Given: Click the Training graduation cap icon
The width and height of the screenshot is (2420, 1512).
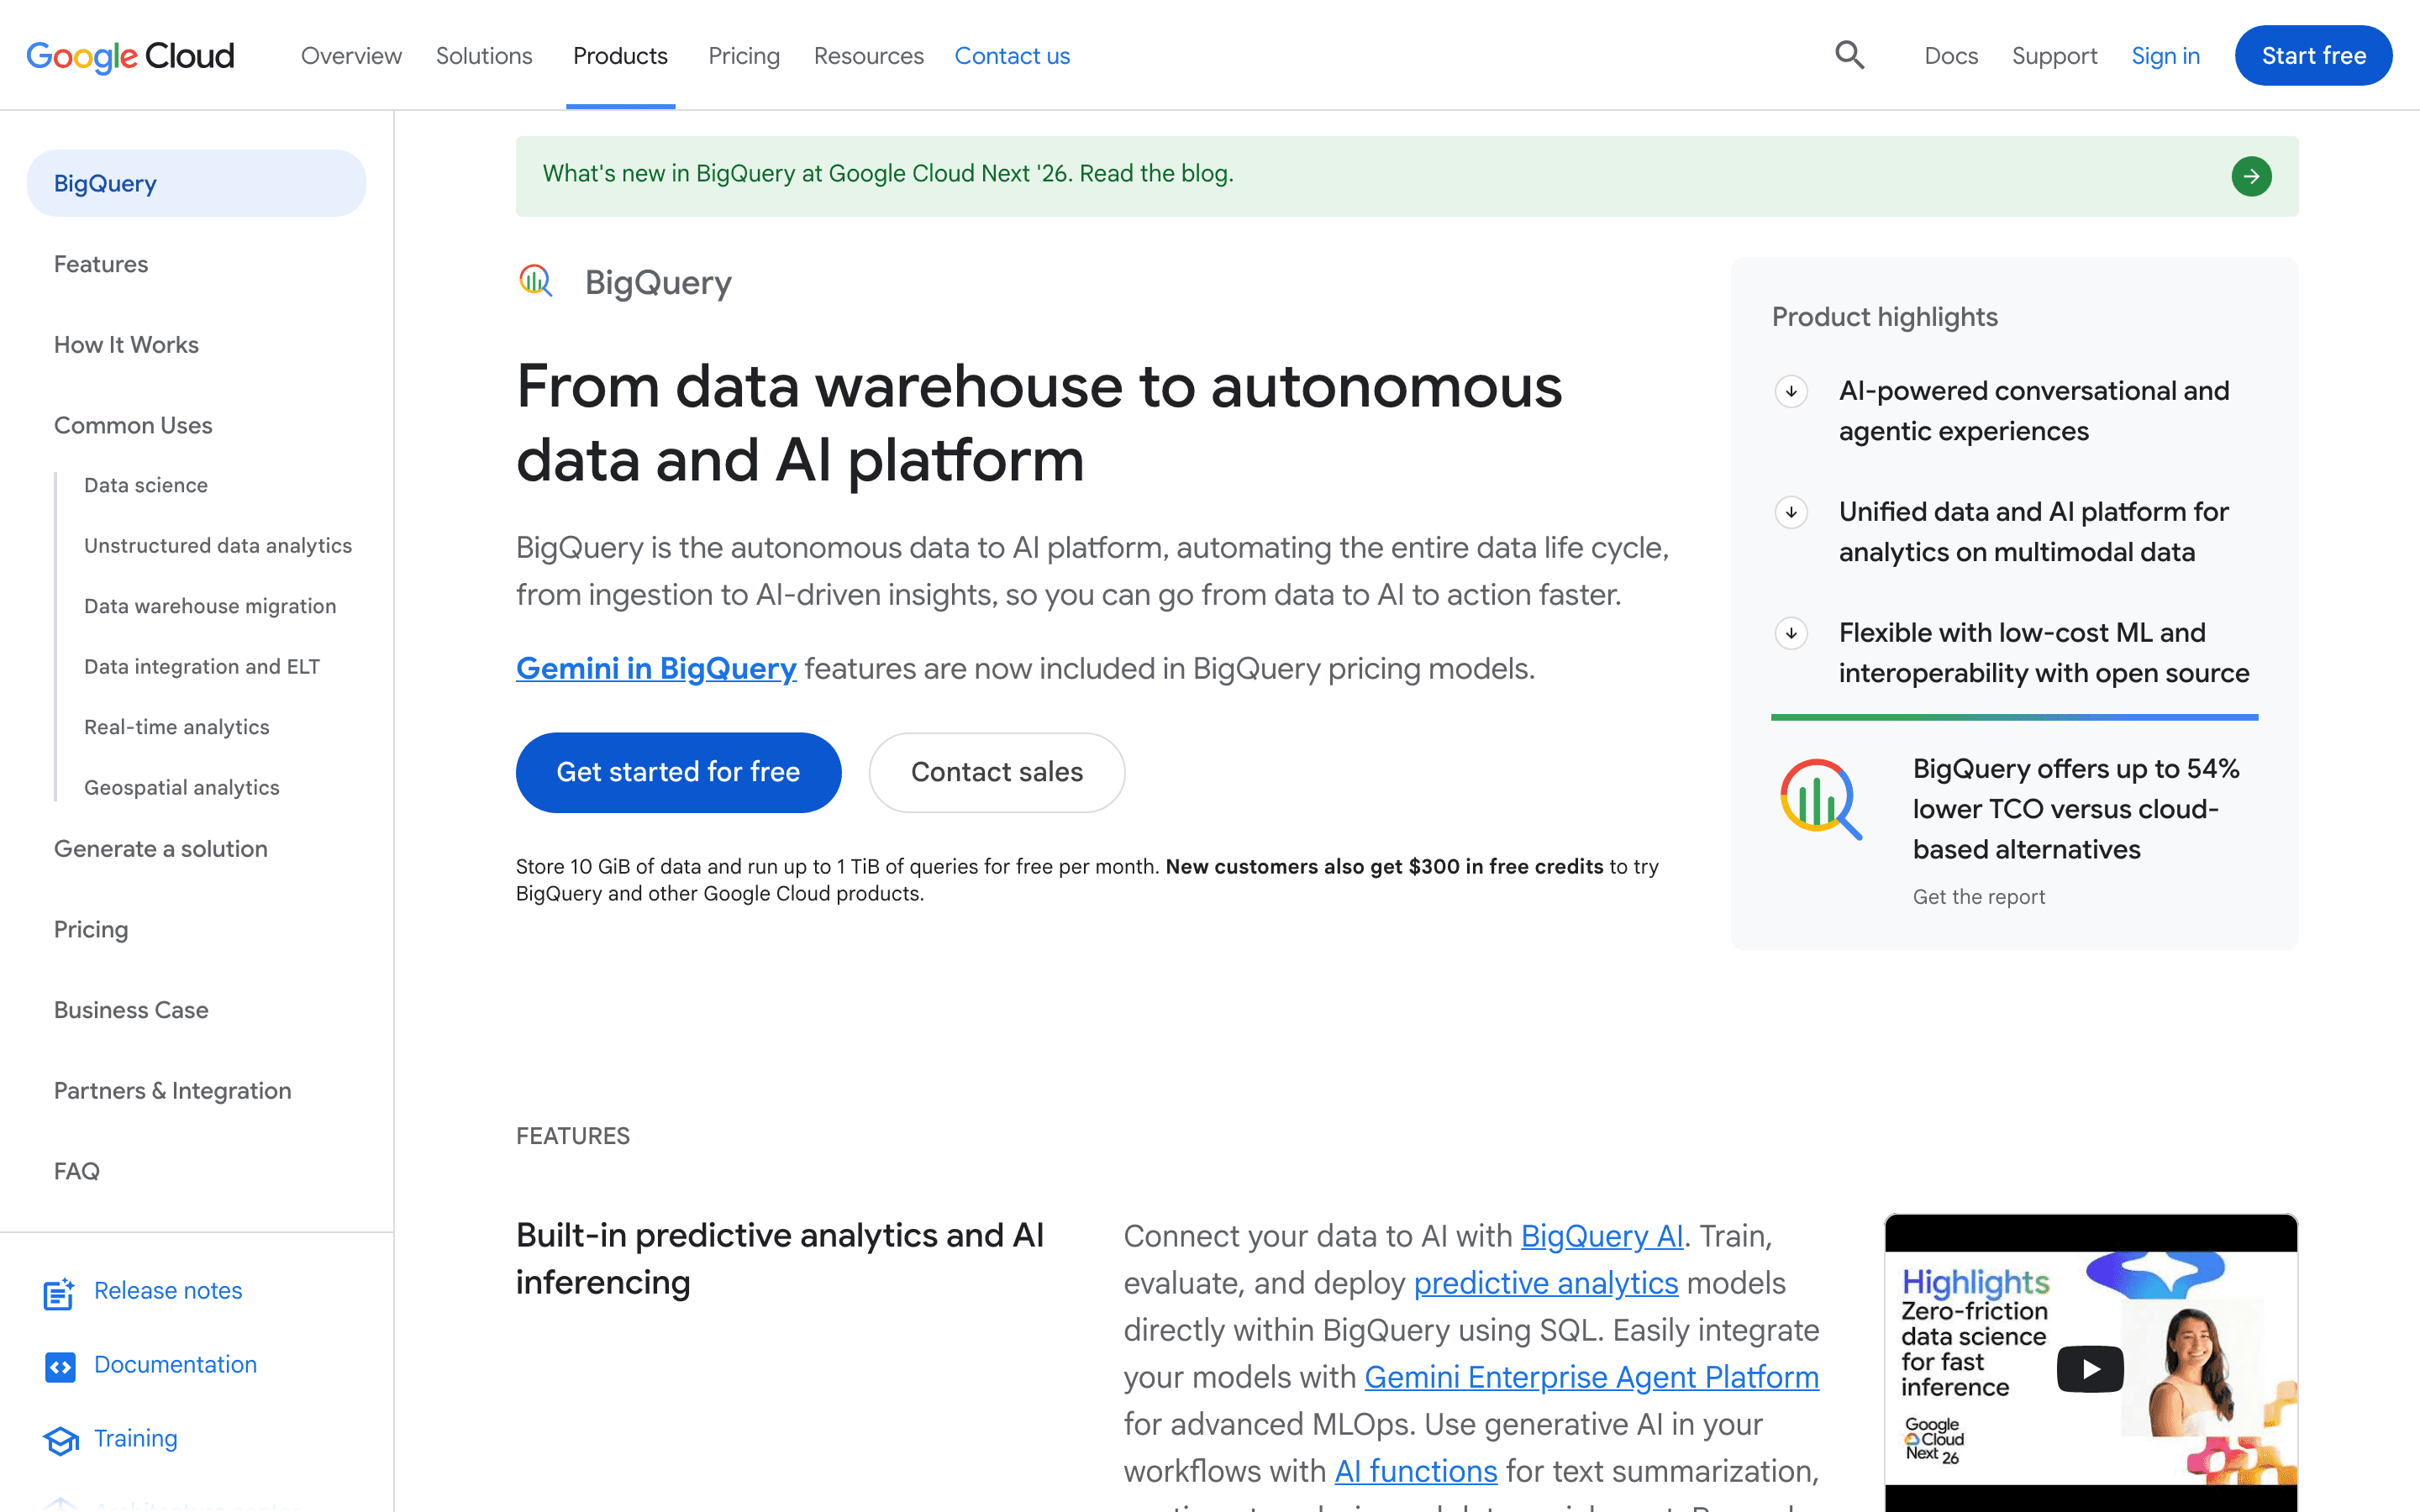Looking at the screenshot, I should click(60, 1440).
